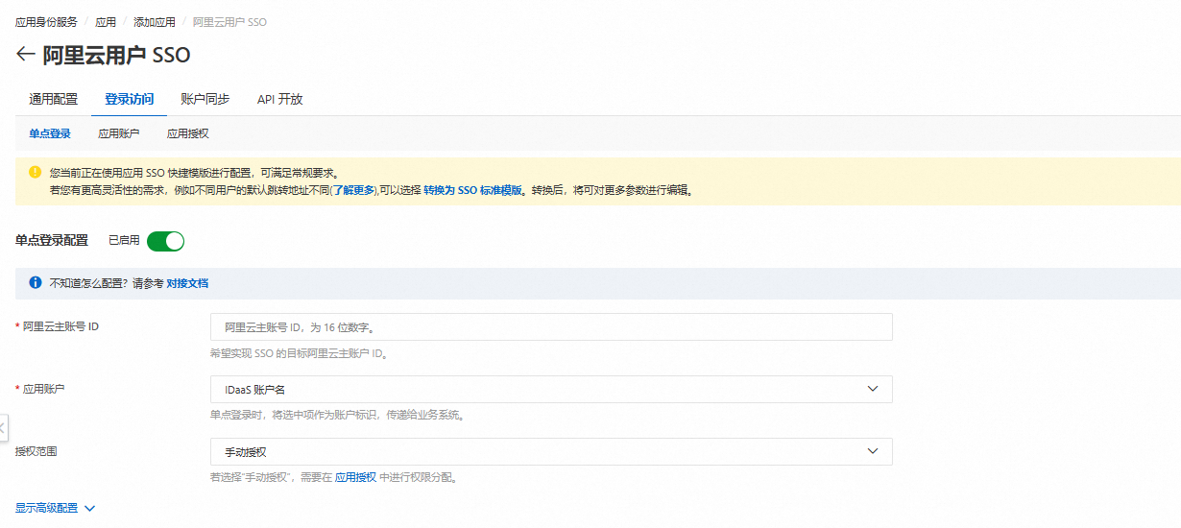
Task: Click the 单点登录配置 section heading
Action: pos(52,240)
